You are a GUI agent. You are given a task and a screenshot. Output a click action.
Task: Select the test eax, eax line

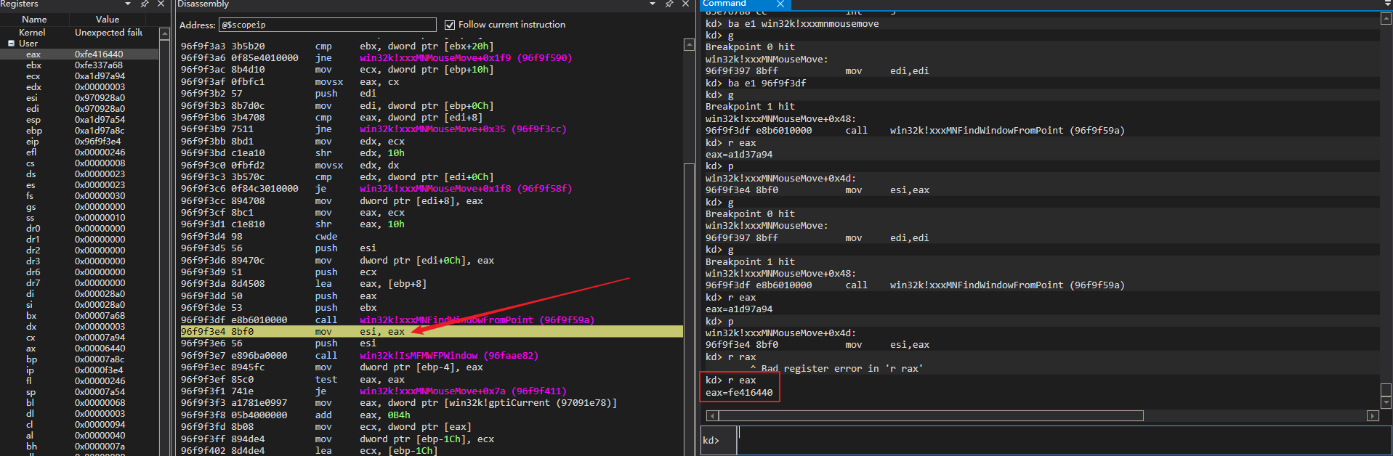pos(432,380)
